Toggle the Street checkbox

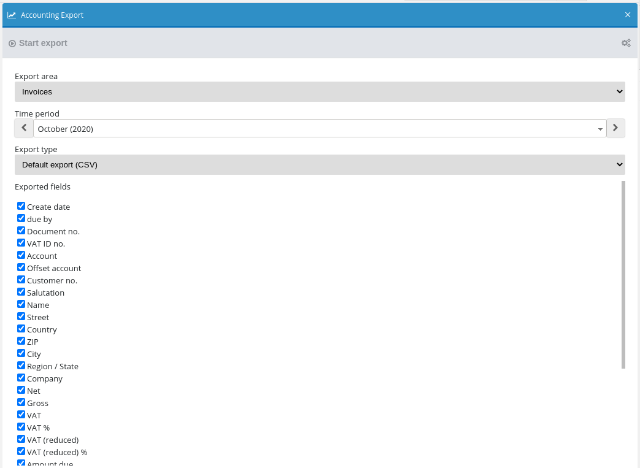coord(21,316)
